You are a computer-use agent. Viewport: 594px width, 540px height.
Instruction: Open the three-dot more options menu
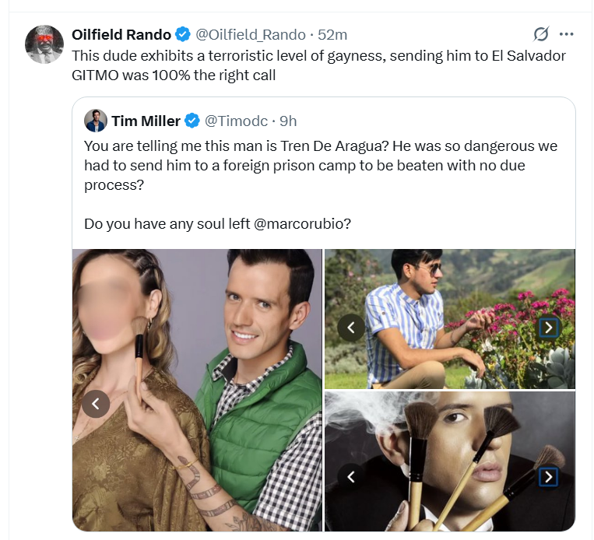point(567,34)
